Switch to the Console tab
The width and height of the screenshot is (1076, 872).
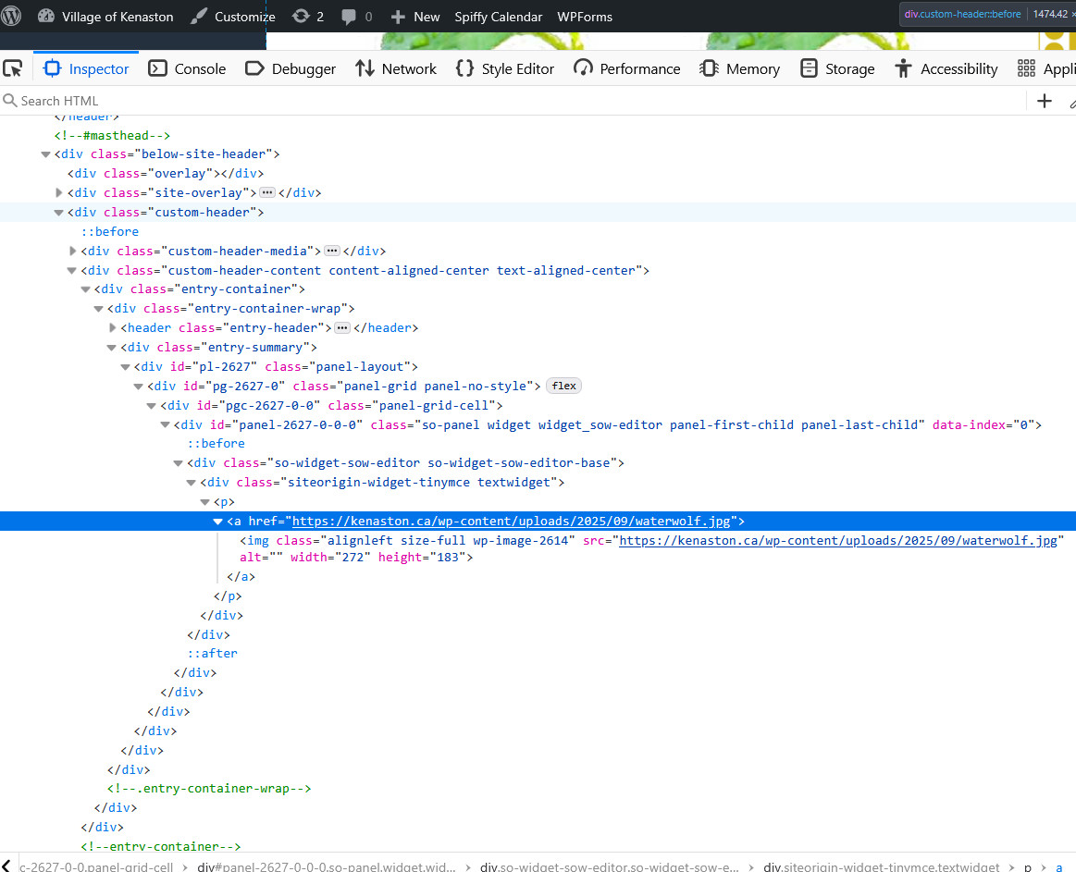pos(188,68)
